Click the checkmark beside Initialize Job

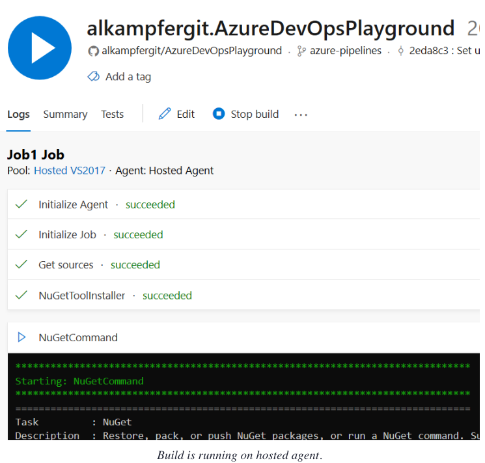[21, 234]
